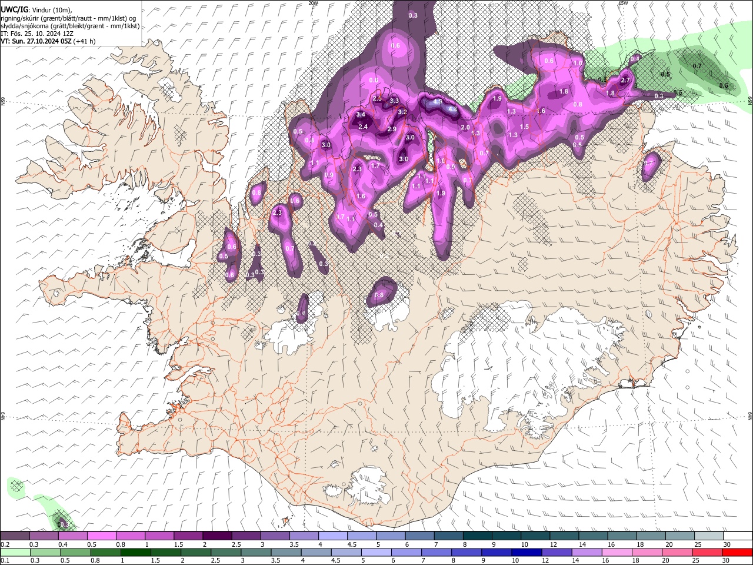
Task: Click the pinkish-red 25–30 rain legend swatch
Action: point(707,552)
